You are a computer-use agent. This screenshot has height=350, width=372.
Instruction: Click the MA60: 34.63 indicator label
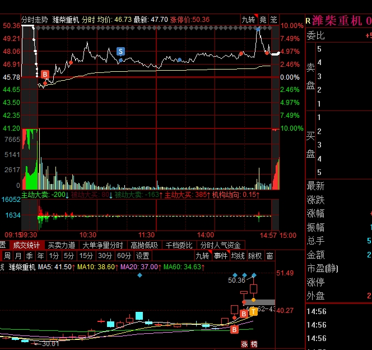[184, 267]
